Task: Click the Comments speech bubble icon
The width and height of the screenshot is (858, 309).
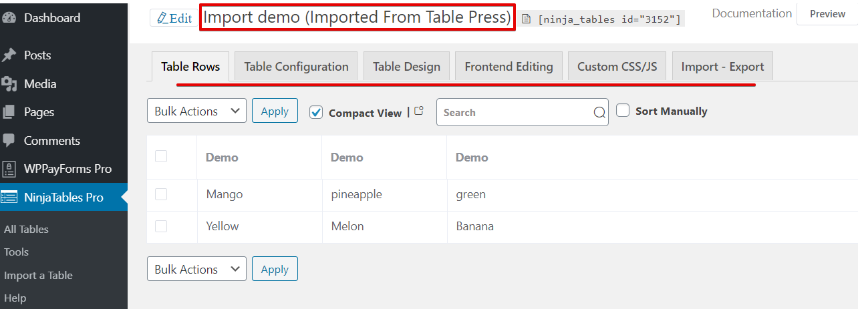Action: click(9, 141)
